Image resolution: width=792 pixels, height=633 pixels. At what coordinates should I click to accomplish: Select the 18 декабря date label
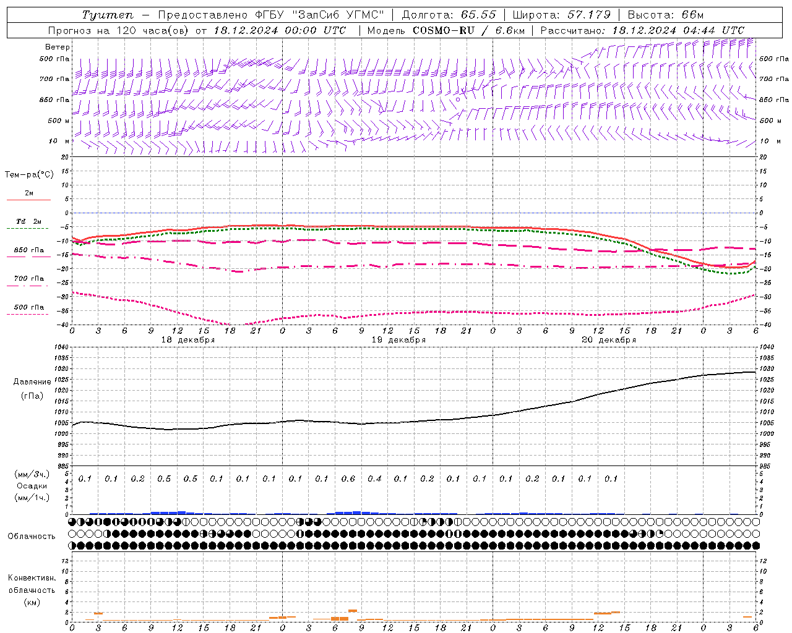tap(188, 340)
